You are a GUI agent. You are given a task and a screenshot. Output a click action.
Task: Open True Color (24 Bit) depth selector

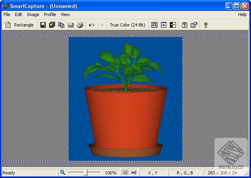127,25
